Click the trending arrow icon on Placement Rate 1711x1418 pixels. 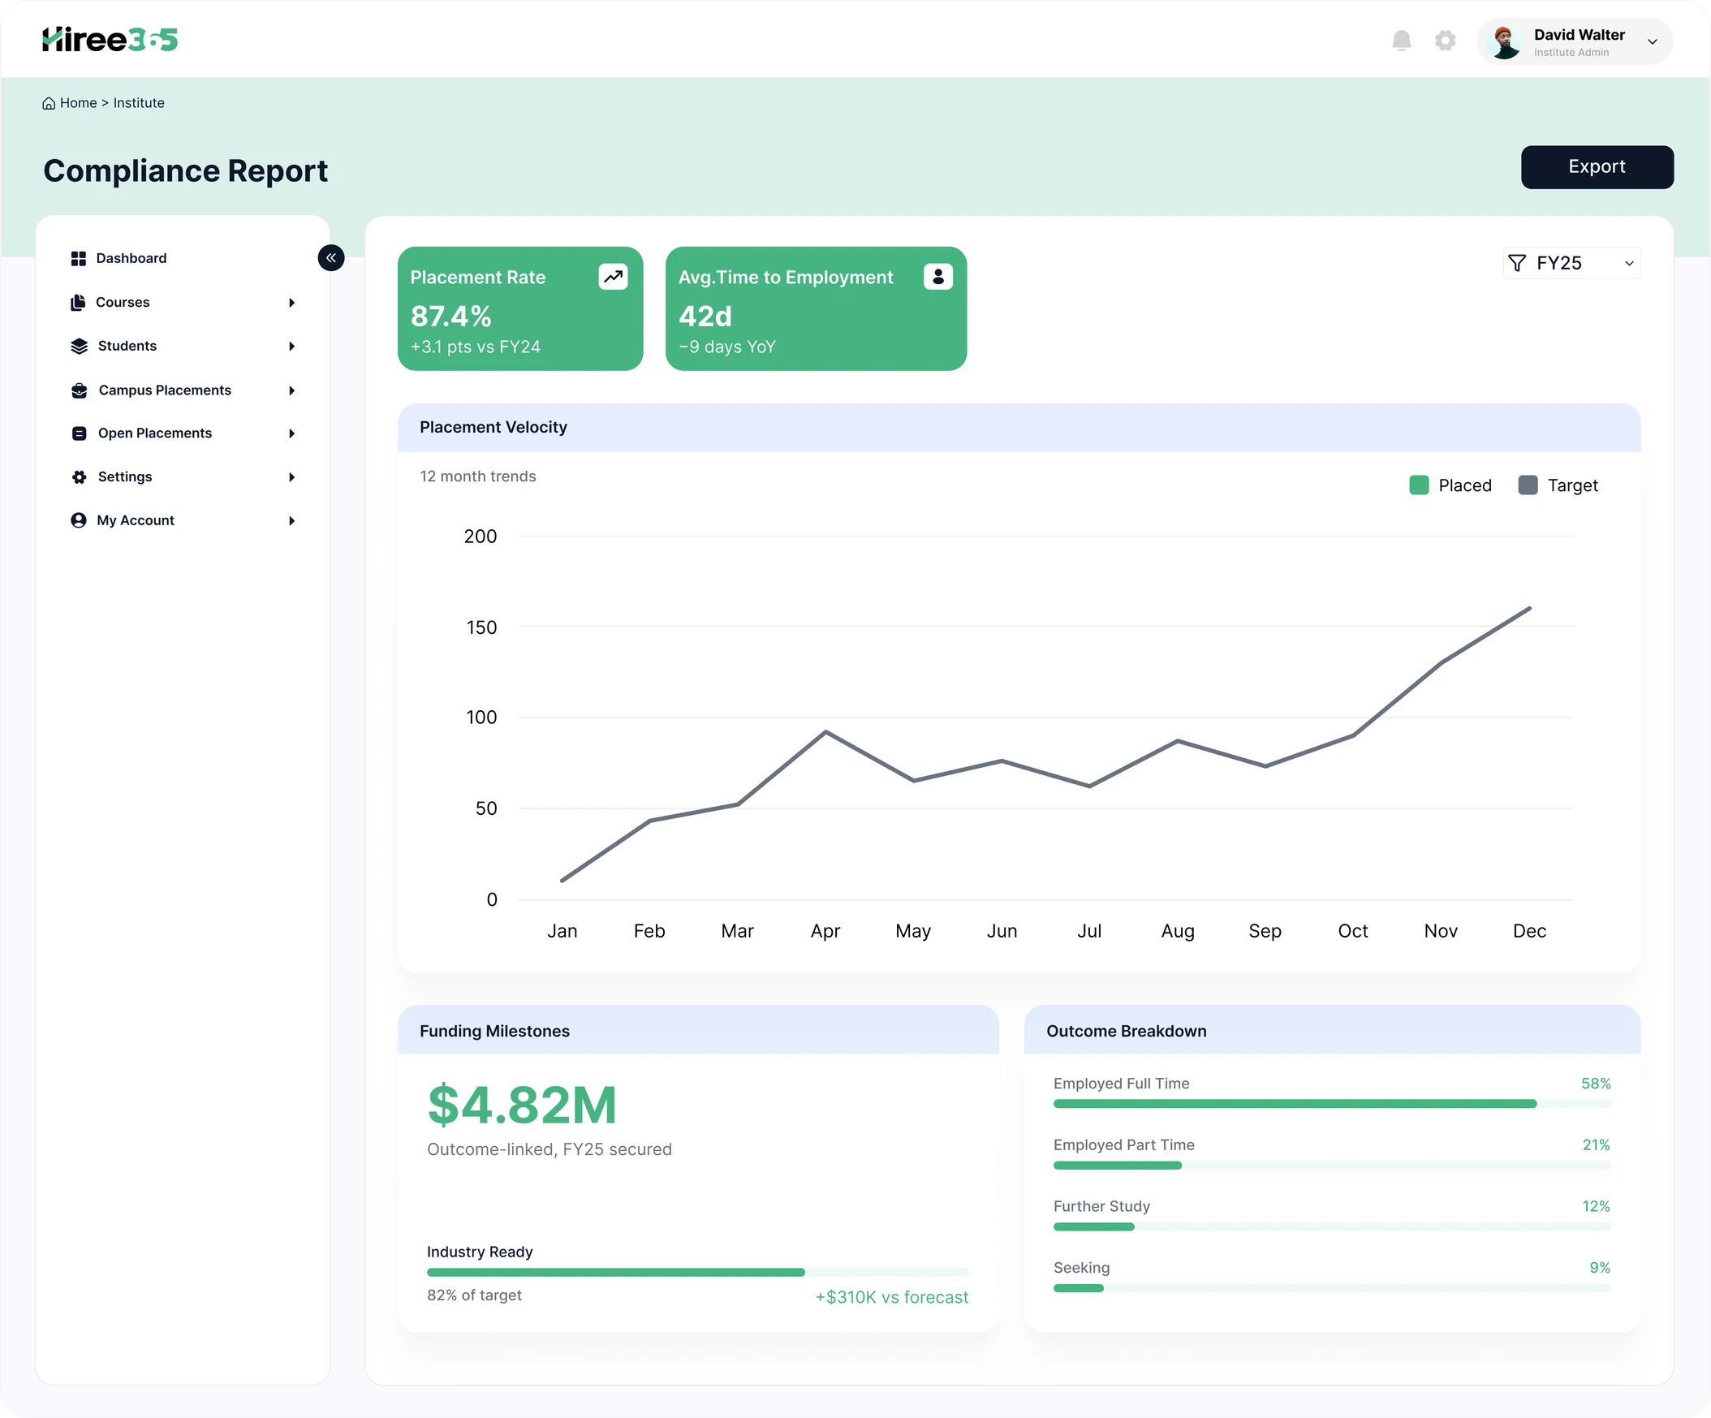[614, 277]
